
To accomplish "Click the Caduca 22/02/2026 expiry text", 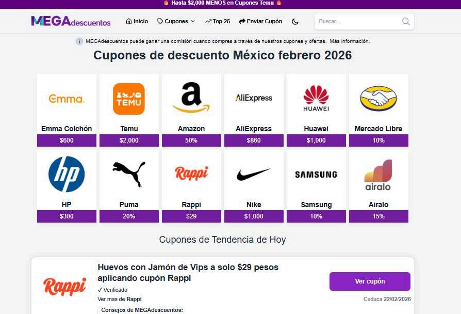I will click(387, 299).
